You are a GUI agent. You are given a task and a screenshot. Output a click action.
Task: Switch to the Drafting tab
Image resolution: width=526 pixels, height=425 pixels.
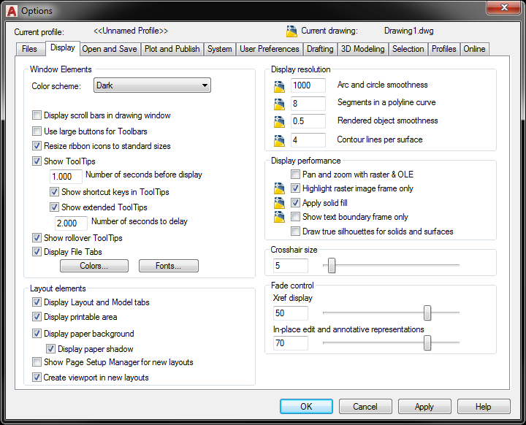tap(320, 49)
